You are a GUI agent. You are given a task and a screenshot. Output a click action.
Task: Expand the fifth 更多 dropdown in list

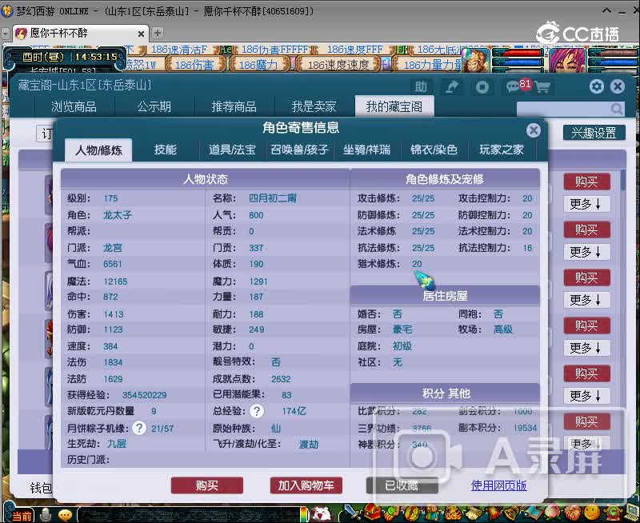point(586,396)
